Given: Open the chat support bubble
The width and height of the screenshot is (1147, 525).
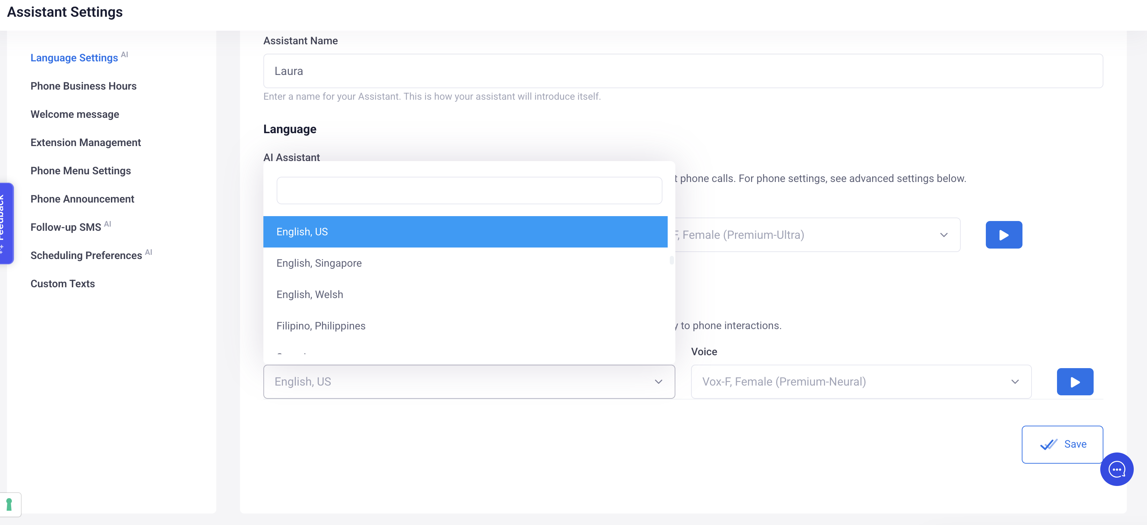Looking at the screenshot, I should pos(1116,469).
